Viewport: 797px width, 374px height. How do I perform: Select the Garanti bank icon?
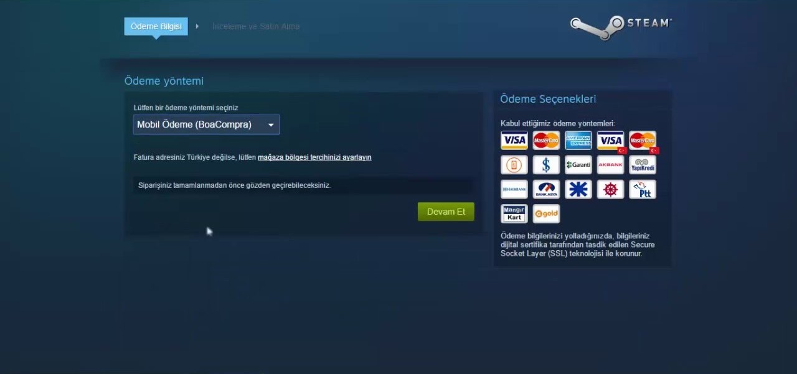pos(578,165)
